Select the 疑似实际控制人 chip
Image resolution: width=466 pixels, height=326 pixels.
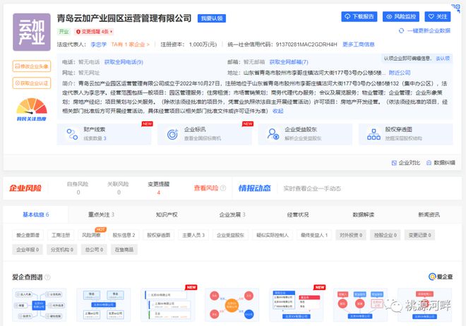point(273,235)
